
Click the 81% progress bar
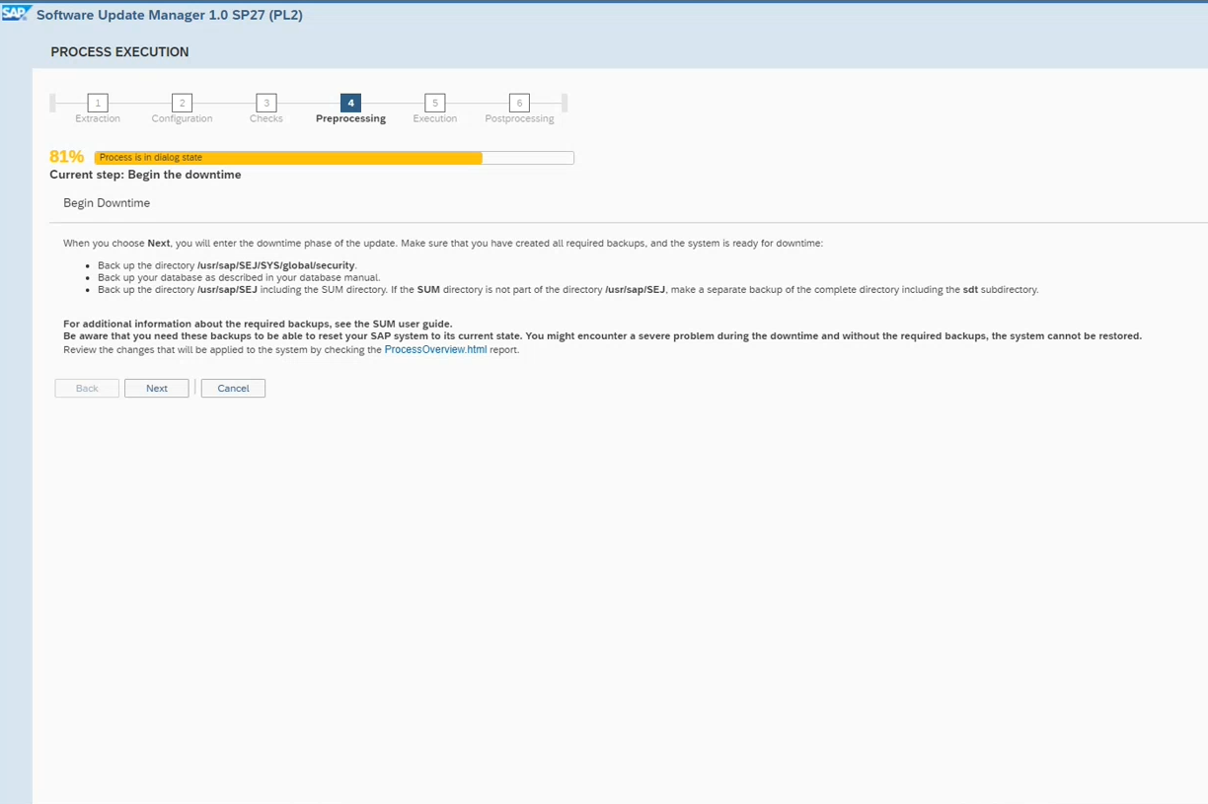click(x=334, y=158)
